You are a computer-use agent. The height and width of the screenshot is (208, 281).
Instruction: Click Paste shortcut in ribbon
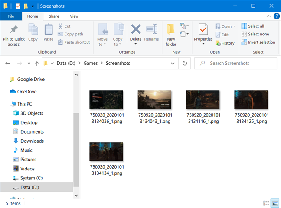tap(74, 42)
